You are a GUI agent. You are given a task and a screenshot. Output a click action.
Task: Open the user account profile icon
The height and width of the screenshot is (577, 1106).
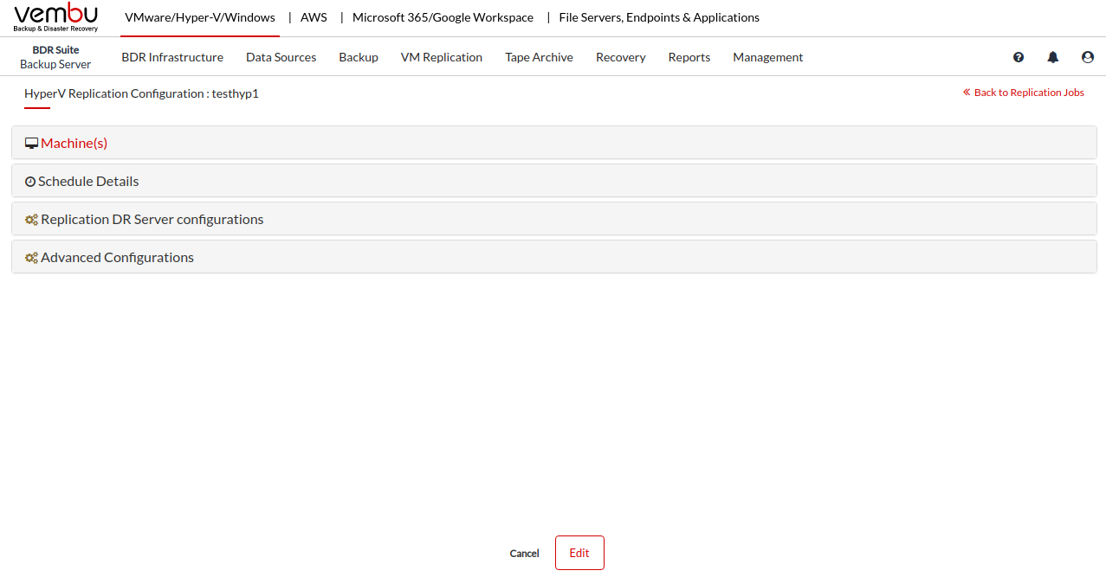point(1088,57)
